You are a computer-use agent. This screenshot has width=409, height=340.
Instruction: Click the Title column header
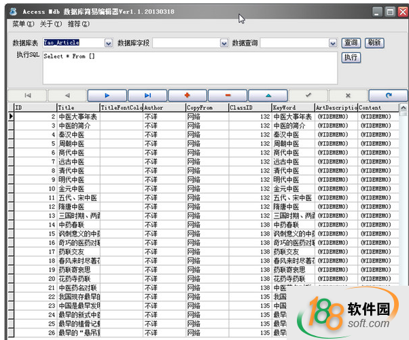click(77, 107)
